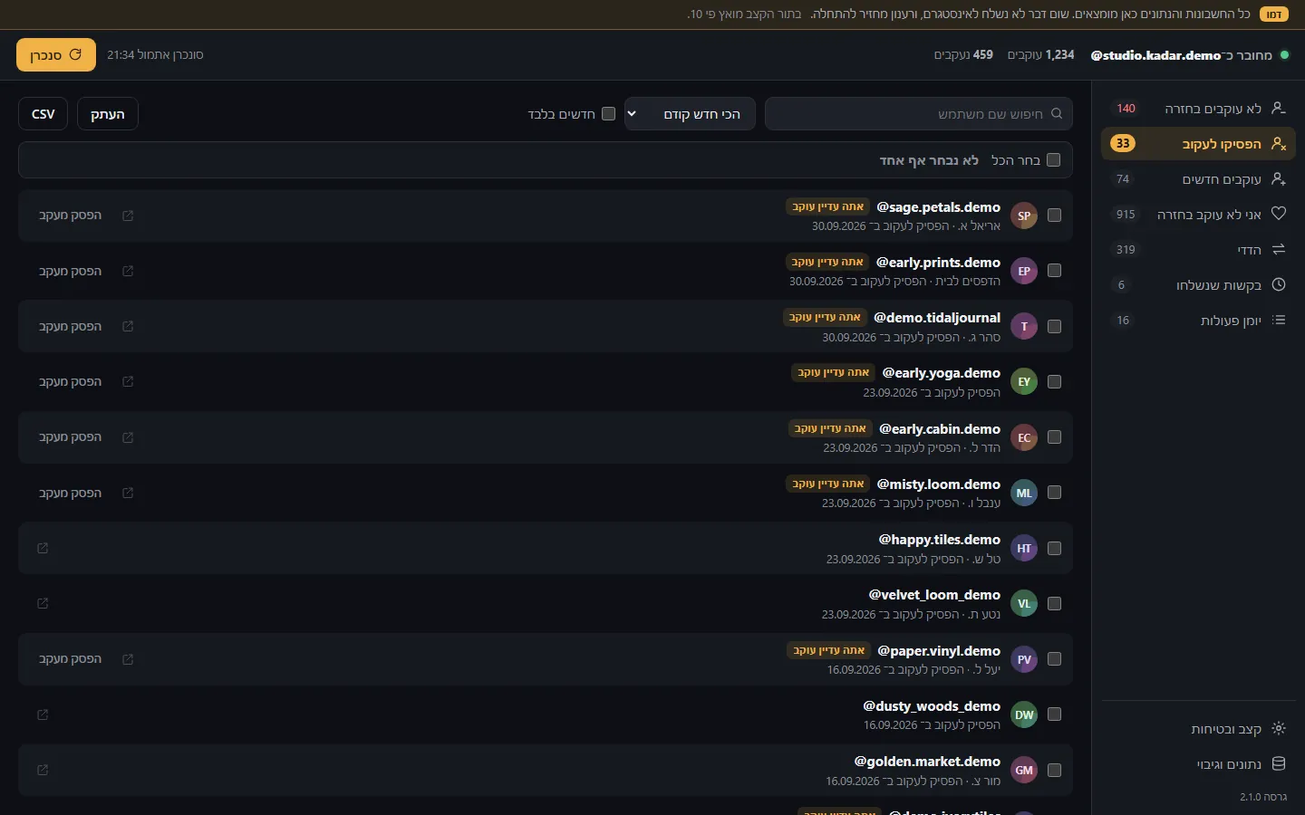Open the 'הכי חדש קודם' sort dropdown
Viewport: 1305px width, 815px height.
690,114
